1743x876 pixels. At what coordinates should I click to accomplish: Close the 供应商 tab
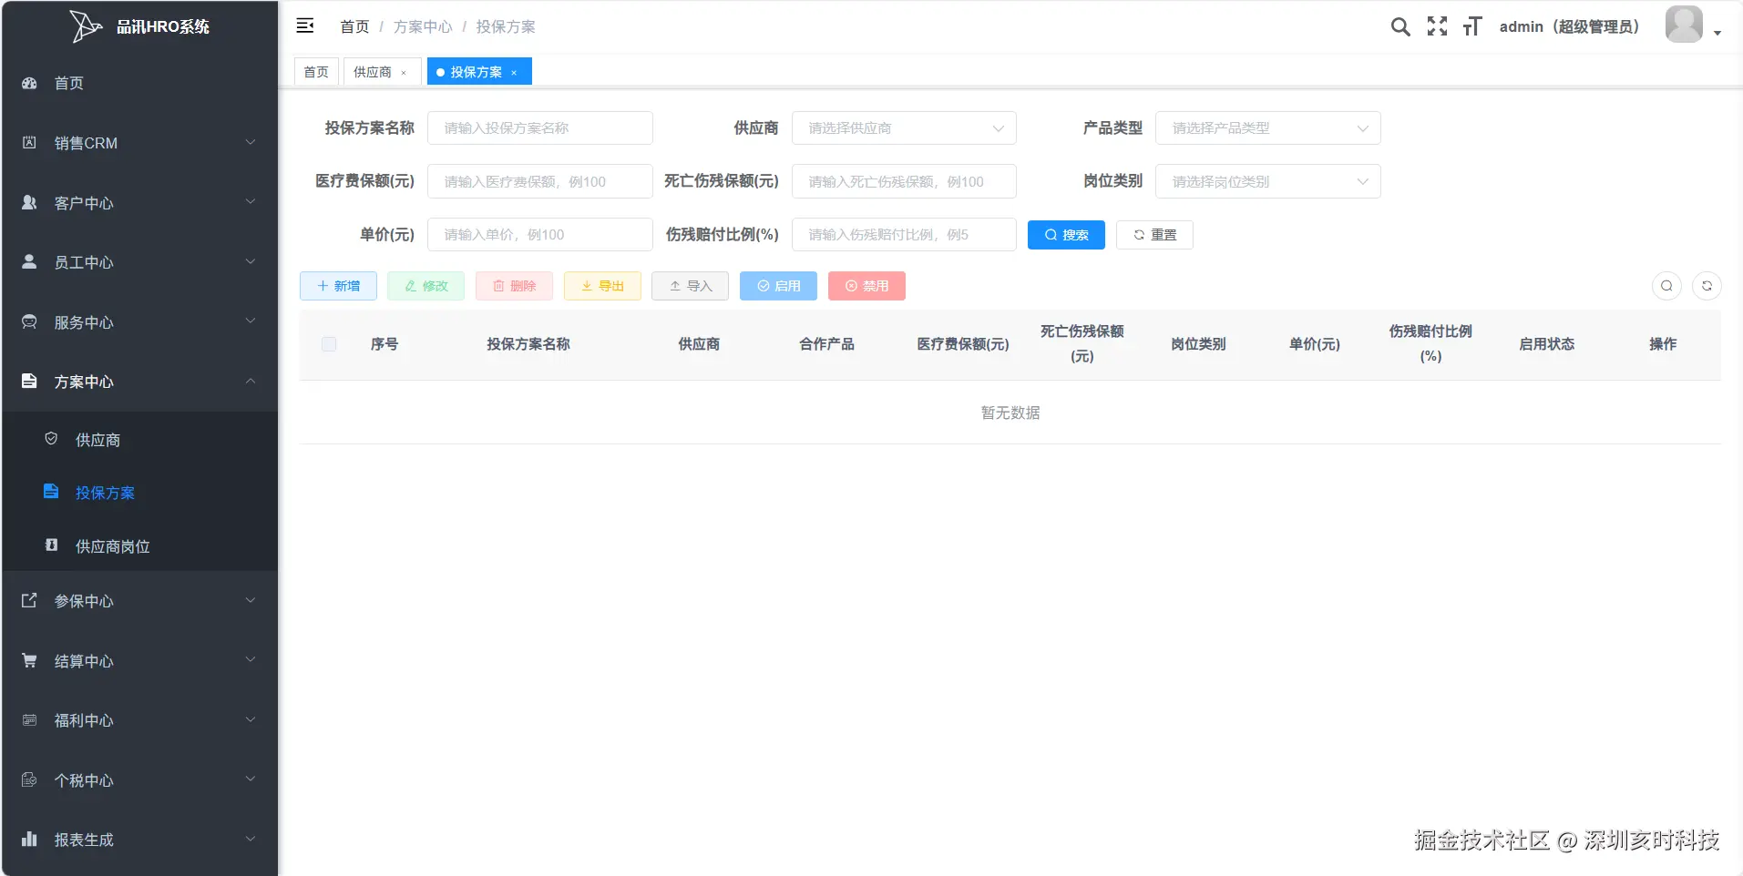[x=404, y=73]
